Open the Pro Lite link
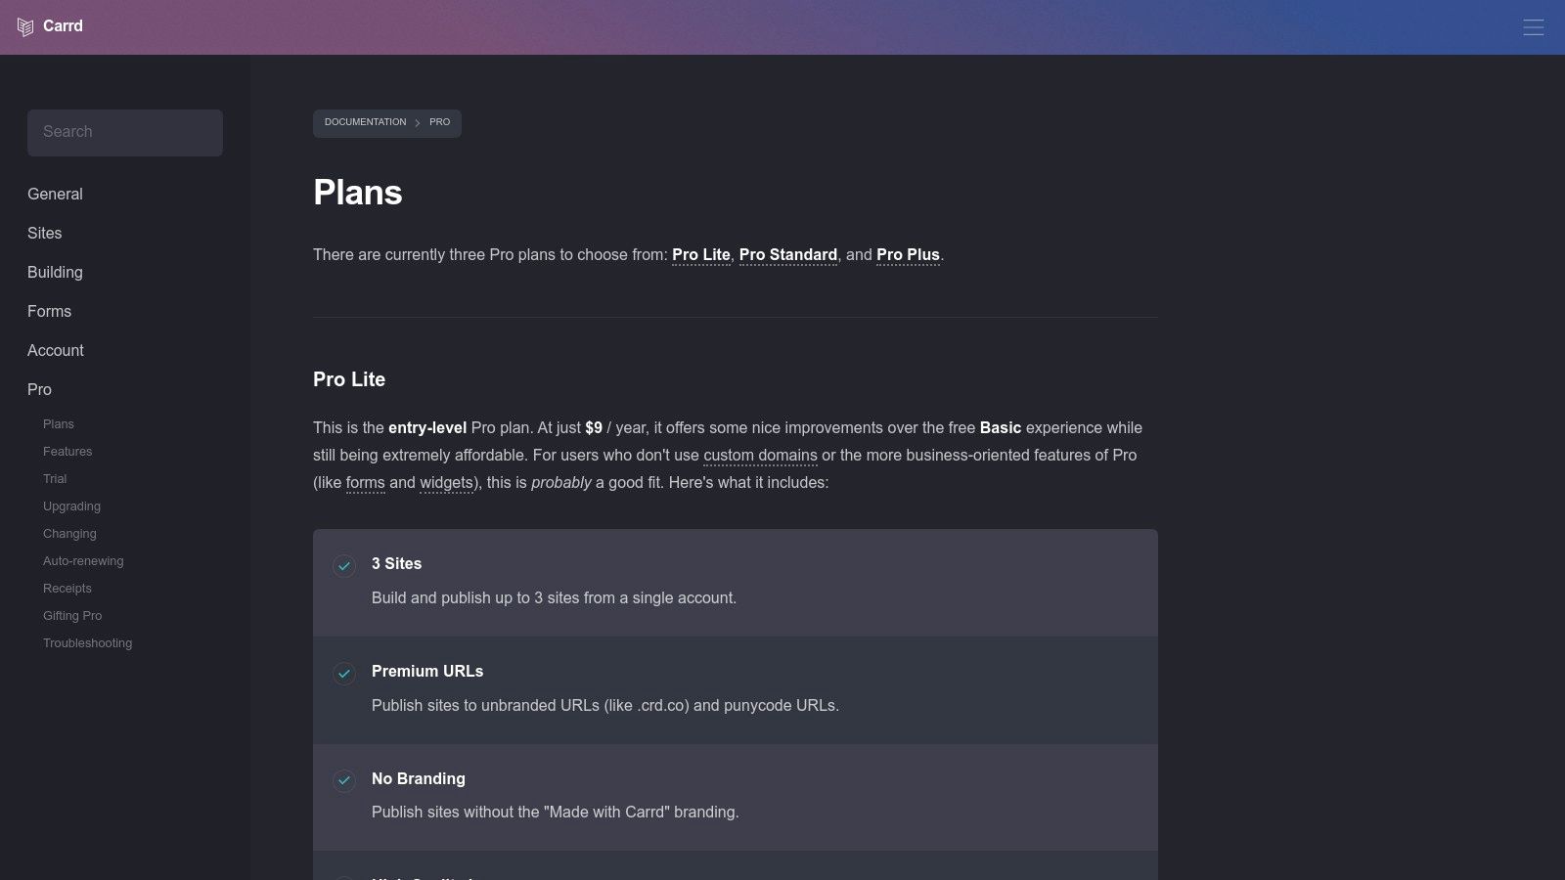This screenshot has width=1565, height=880. click(x=700, y=254)
